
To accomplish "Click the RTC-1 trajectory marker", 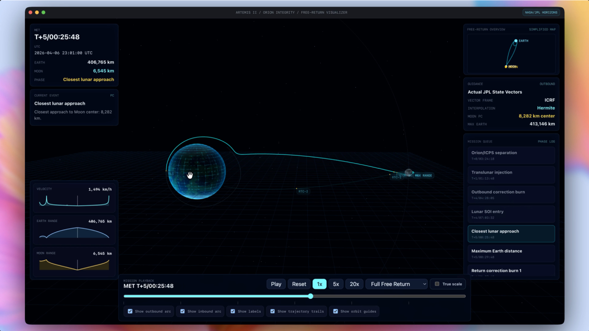I will [397, 177].
